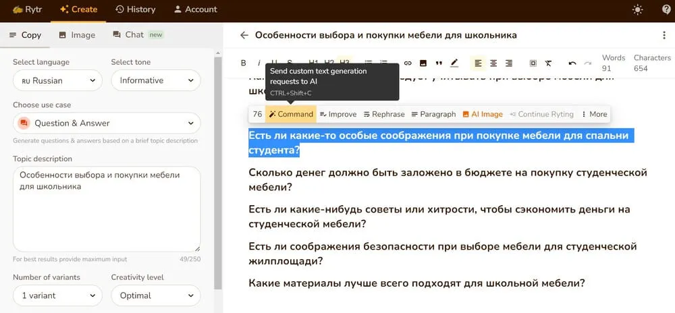The width and height of the screenshot is (675, 313).
Task: Open the More menu in floating toolbar
Action: tap(594, 114)
